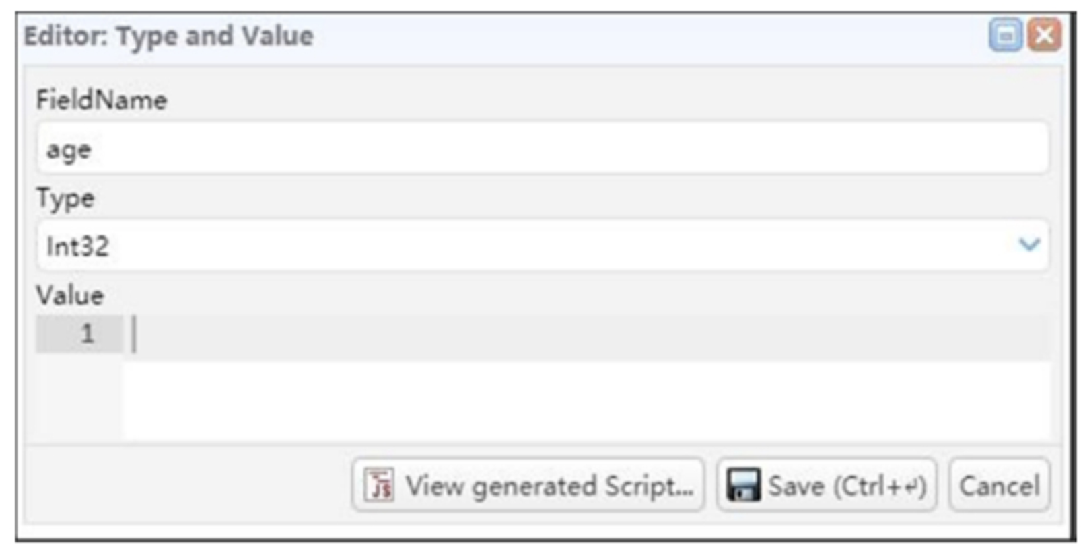Click the floppy disk save icon
Viewport: 1081px width, 549px height.
coord(743,485)
